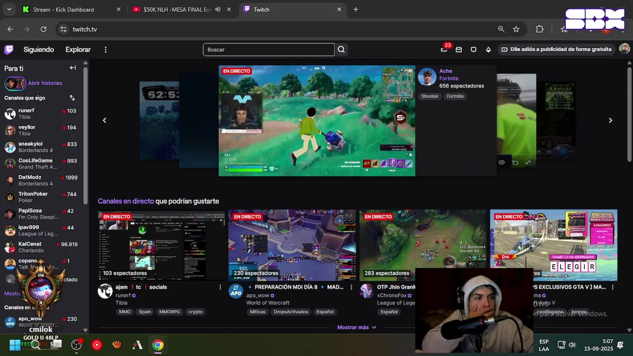This screenshot has width=633, height=356.
Task: Click Ache channel avatar in carousel
Action: (427, 77)
